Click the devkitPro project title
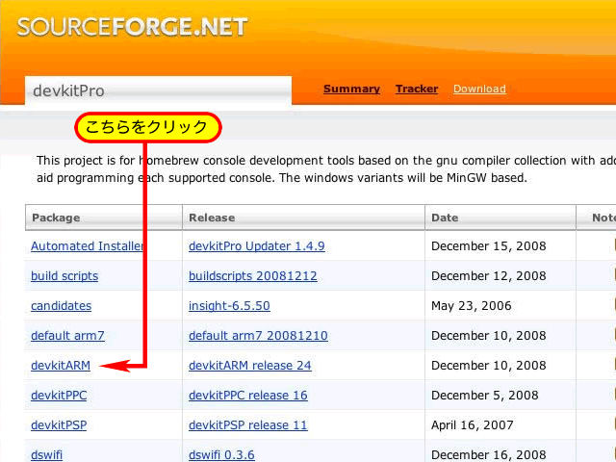Viewport: 616px width, 462px height. point(68,91)
